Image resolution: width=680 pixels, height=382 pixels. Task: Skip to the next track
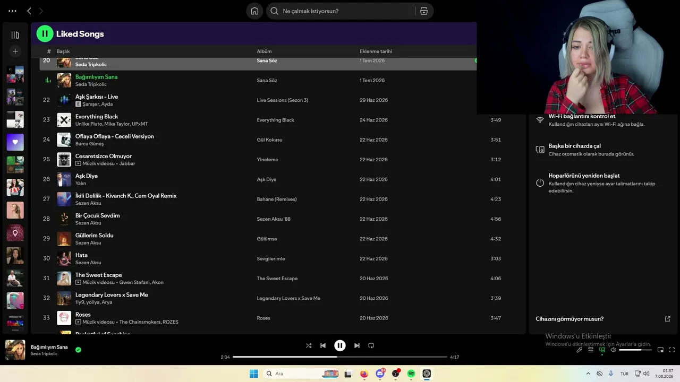[x=357, y=345]
